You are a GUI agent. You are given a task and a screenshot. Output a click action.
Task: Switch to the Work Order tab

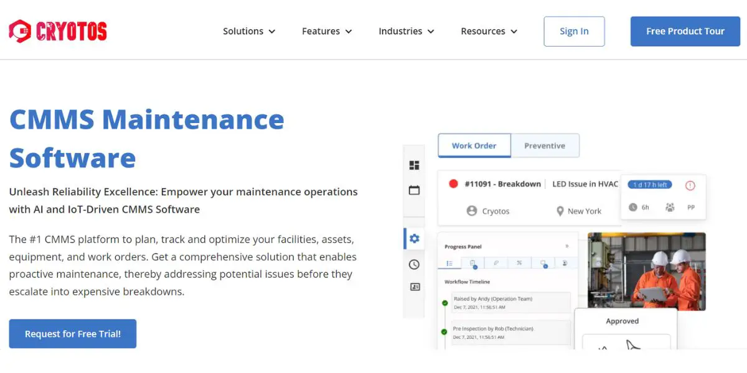tap(474, 145)
